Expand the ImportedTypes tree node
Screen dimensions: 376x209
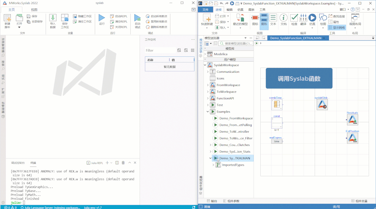(213, 165)
